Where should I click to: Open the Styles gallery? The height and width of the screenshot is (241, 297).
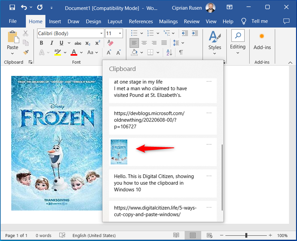pyautogui.click(x=214, y=43)
